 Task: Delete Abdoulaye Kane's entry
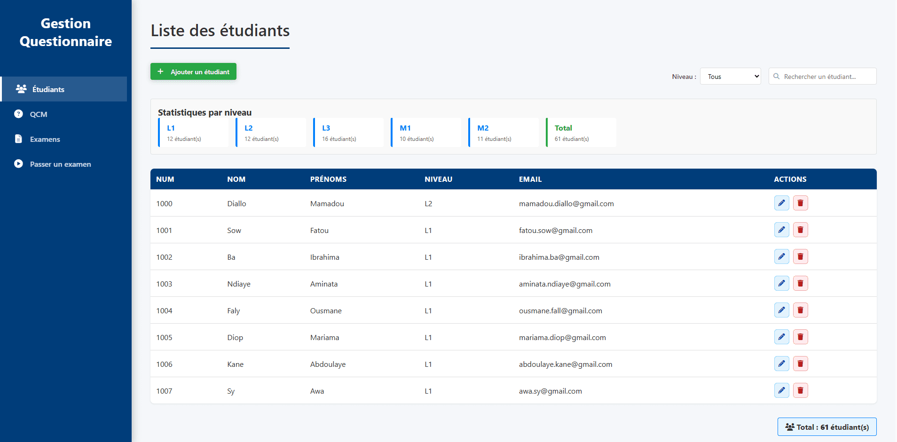(800, 364)
